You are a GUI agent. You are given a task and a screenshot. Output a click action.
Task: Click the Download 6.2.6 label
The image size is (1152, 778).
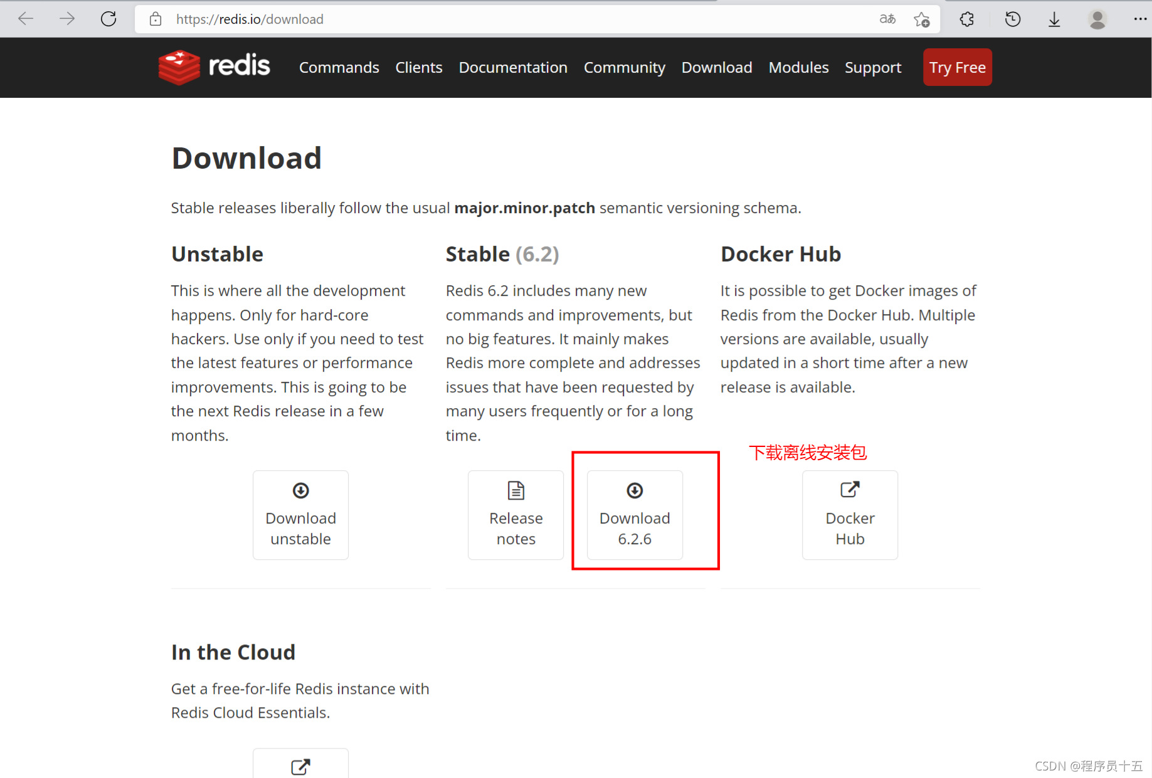[635, 528]
